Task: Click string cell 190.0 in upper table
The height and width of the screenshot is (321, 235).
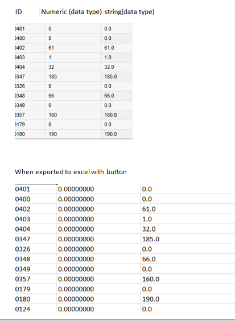Action: pyautogui.click(x=110, y=134)
